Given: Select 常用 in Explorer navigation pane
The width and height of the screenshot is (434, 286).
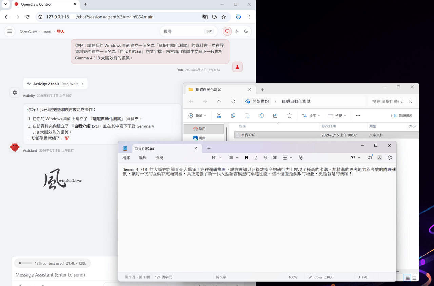Looking at the screenshot, I should pyautogui.click(x=204, y=129).
